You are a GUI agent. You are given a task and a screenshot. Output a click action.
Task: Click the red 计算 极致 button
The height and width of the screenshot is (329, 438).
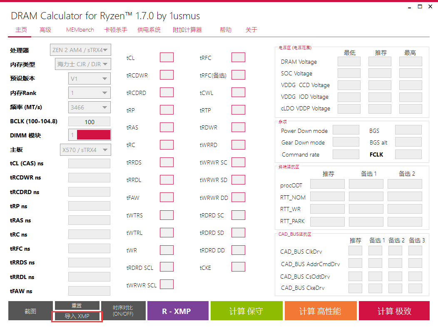394,311
